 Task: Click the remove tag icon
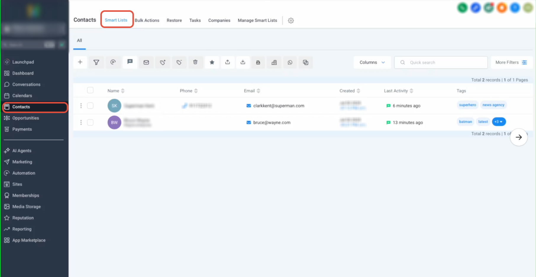[179, 62]
